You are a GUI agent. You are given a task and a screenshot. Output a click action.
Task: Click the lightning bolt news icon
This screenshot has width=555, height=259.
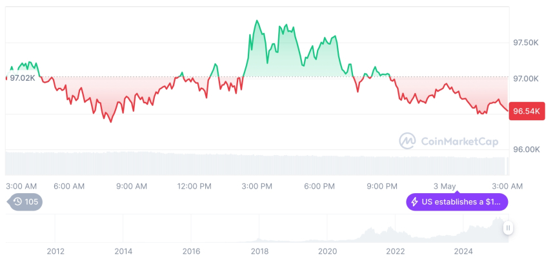click(414, 202)
